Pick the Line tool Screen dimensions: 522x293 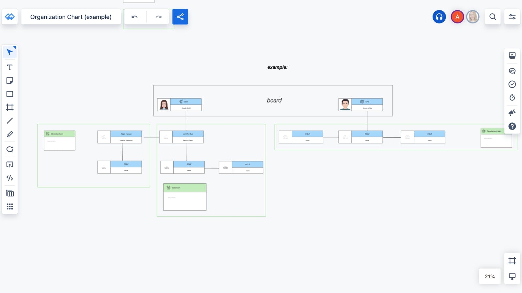point(10,120)
